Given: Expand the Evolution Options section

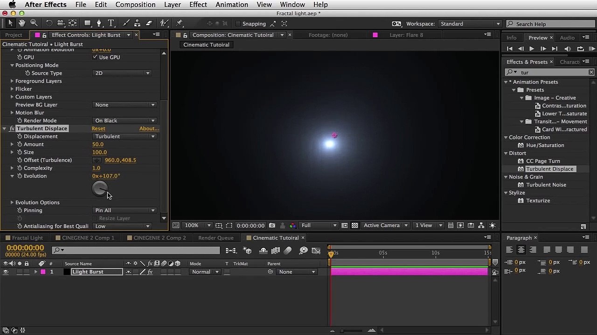Looking at the screenshot, I should [12, 202].
